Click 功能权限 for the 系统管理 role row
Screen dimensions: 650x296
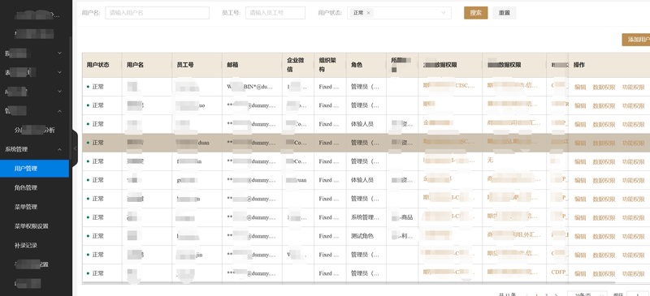coord(634,217)
